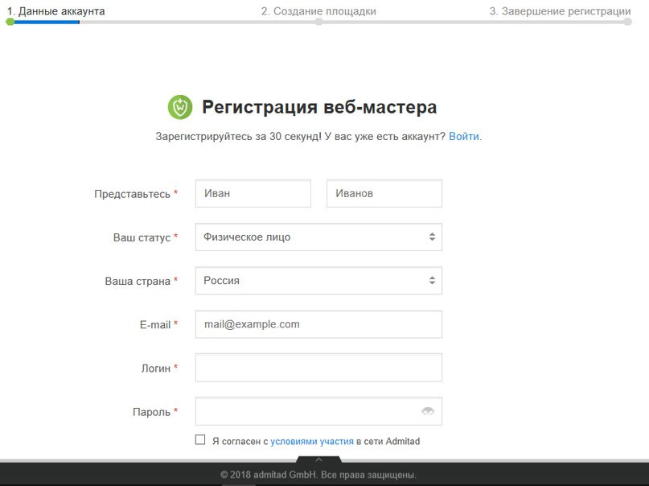Select step '2. Создание площадки'

pyautogui.click(x=318, y=11)
